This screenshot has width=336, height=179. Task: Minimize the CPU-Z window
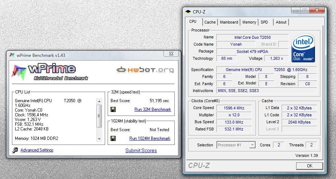pyautogui.click(x=296, y=10)
